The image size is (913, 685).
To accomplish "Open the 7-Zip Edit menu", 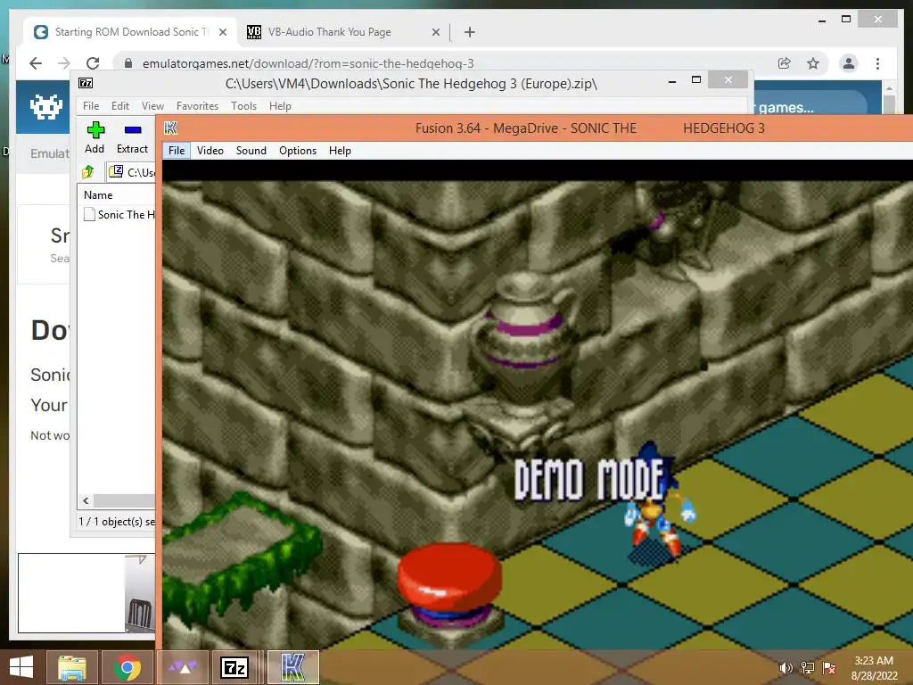I will [120, 106].
